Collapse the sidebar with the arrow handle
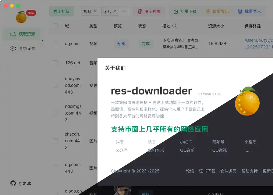The height and width of the screenshot is (195, 273). (42, 41)
